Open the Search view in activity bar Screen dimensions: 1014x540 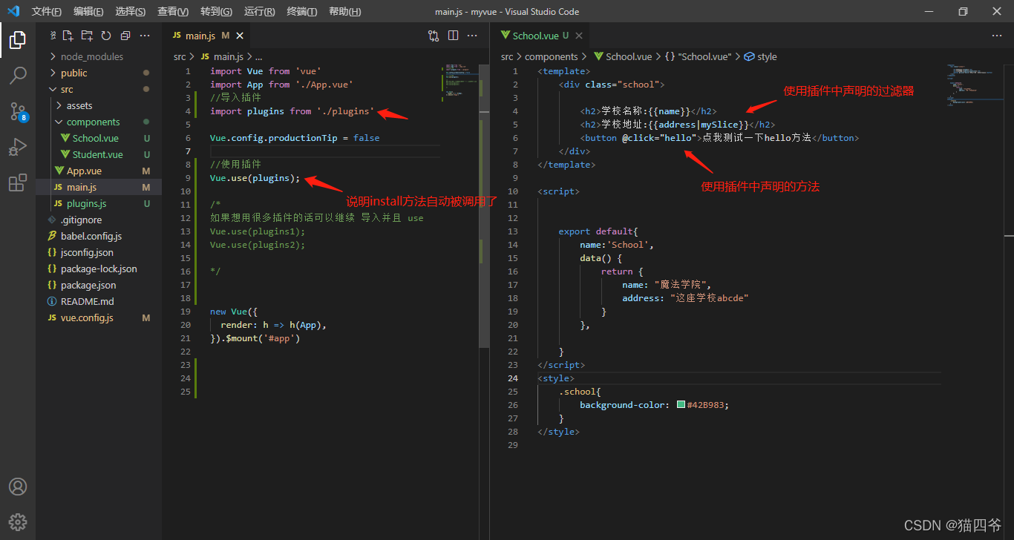point(18,76)
